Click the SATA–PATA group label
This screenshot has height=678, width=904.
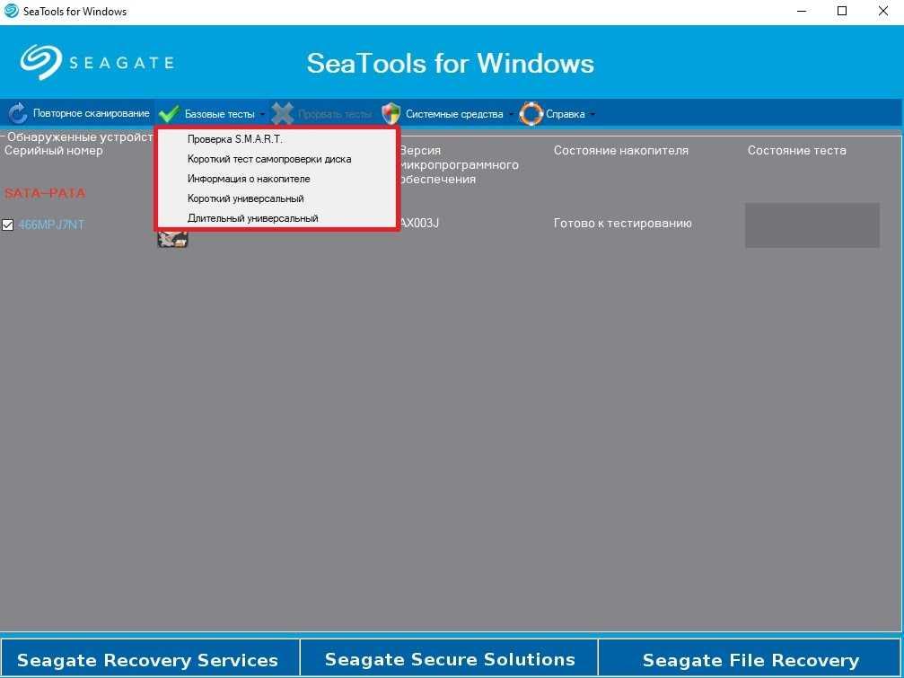click(x=45, y=193)
